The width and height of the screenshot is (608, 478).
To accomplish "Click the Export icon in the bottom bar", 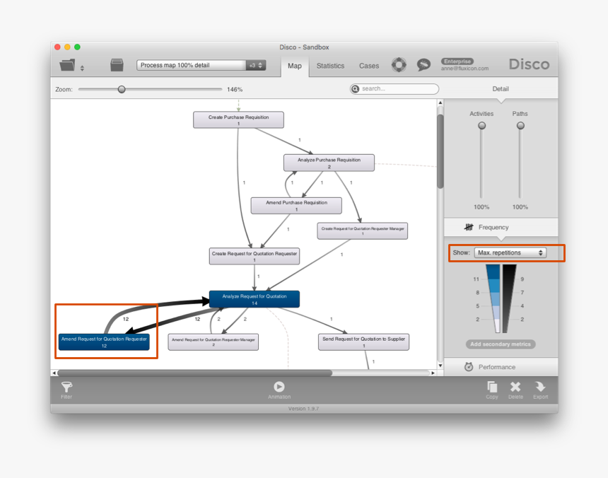I will (540, 387).
